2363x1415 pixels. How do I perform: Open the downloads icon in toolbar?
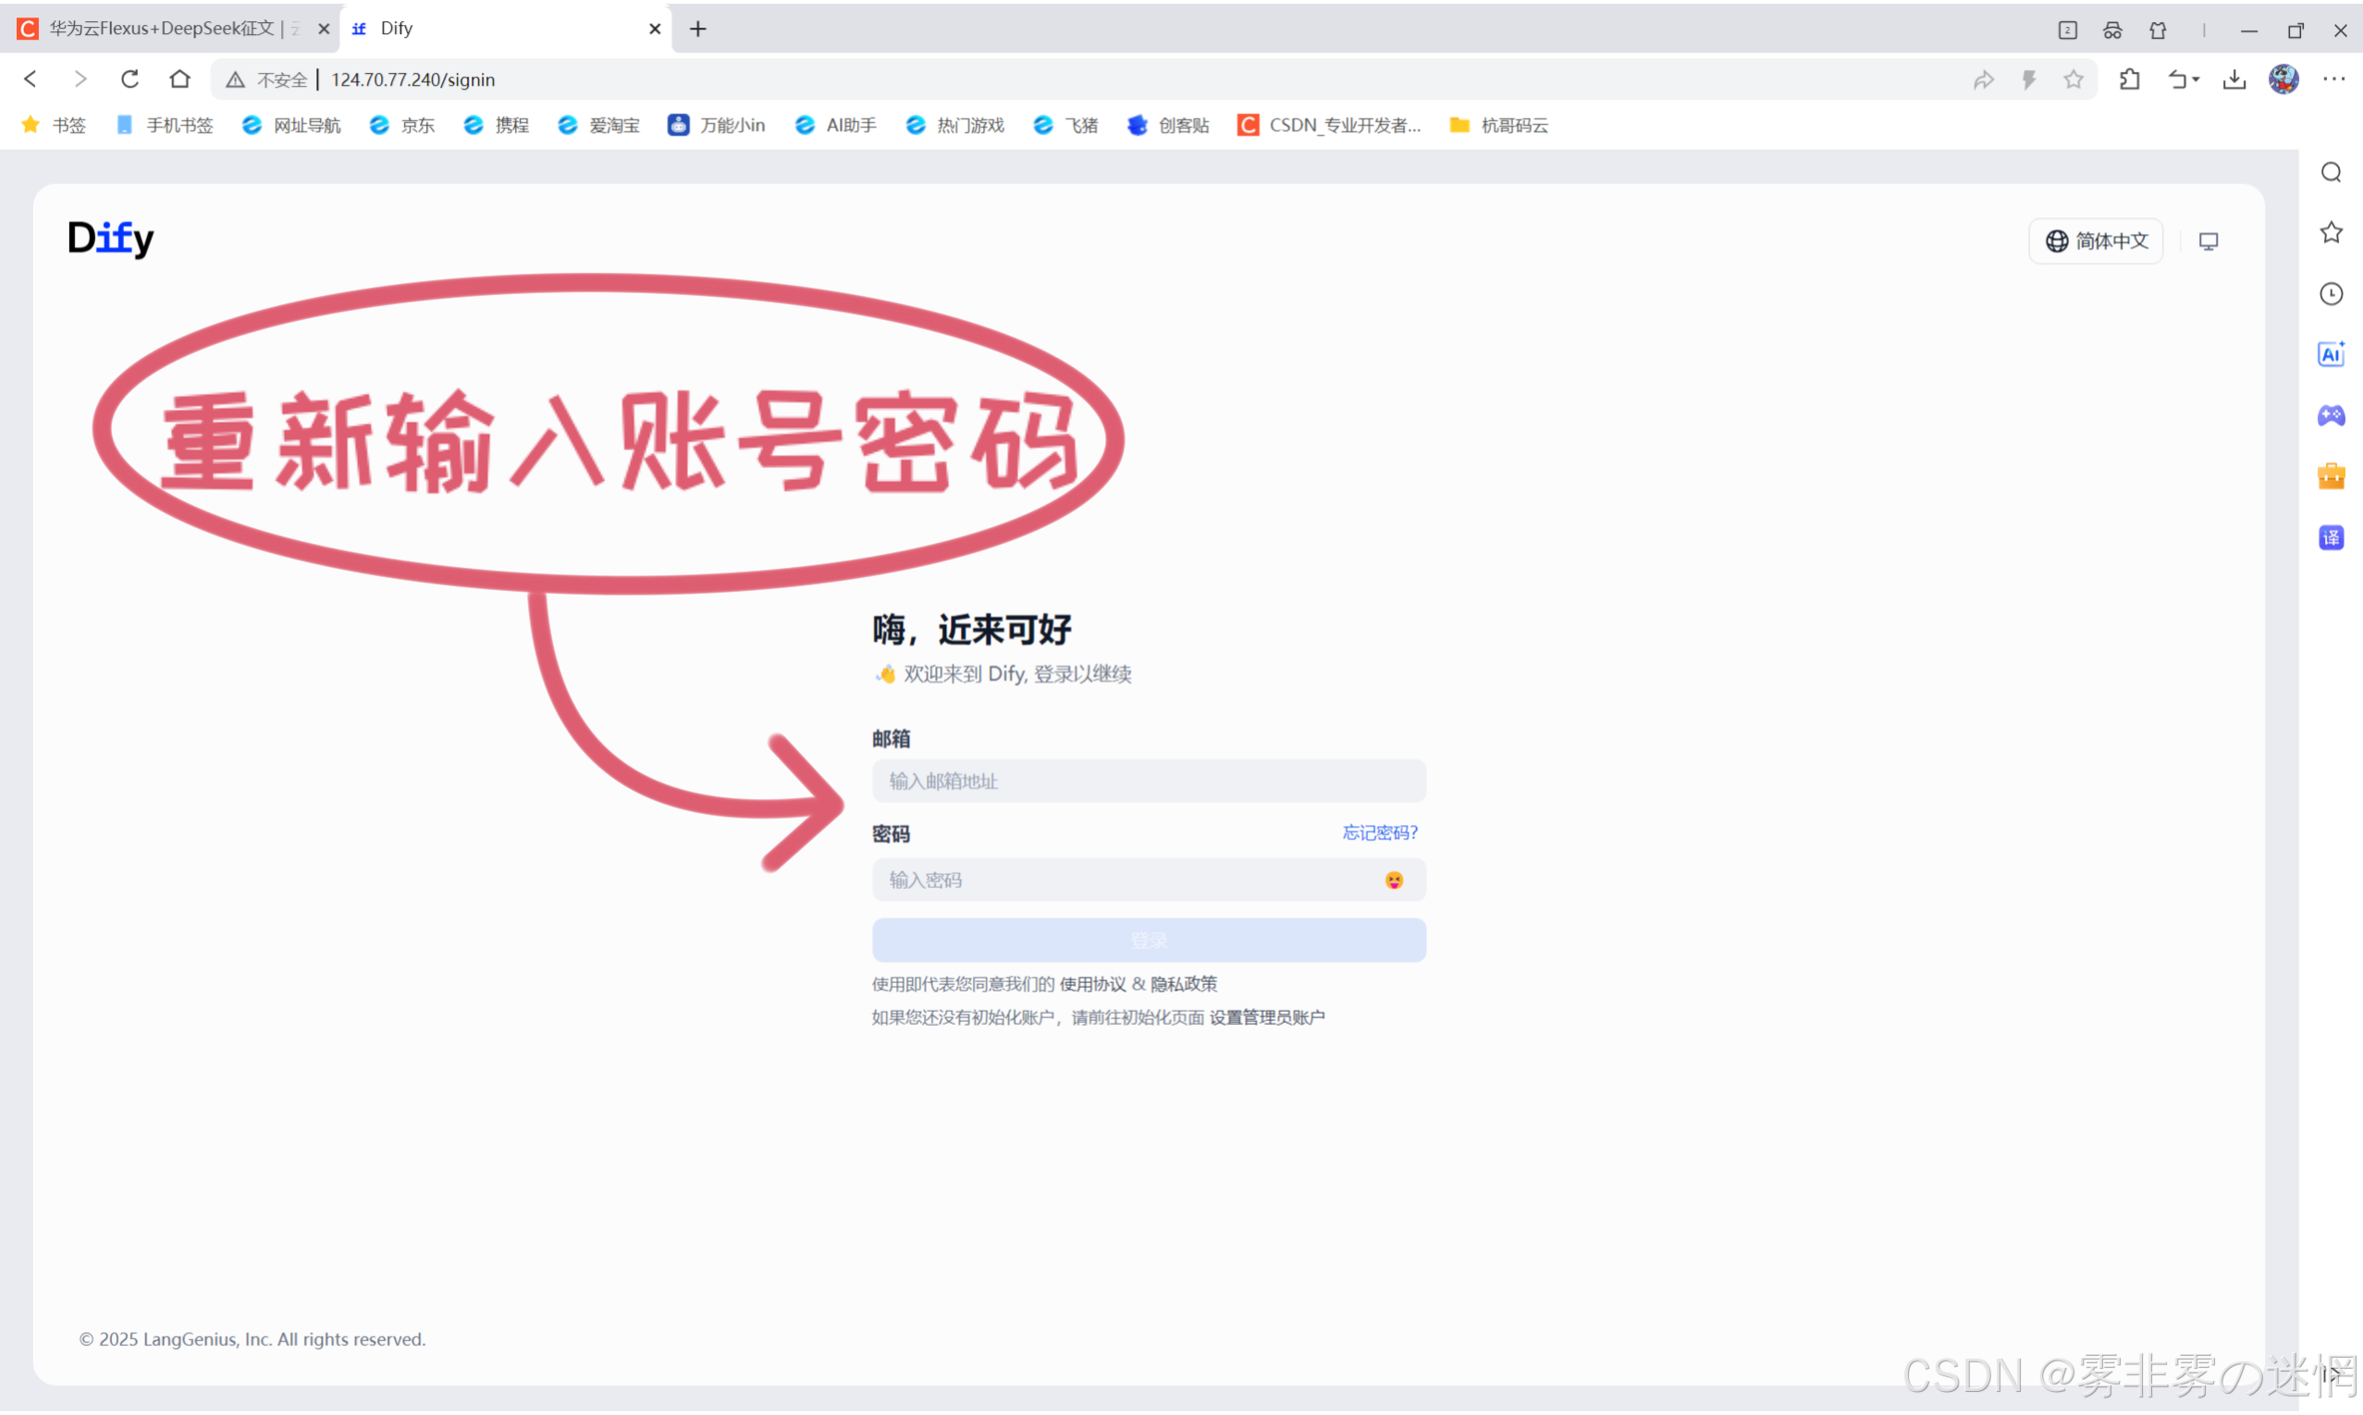[2234, 80]
